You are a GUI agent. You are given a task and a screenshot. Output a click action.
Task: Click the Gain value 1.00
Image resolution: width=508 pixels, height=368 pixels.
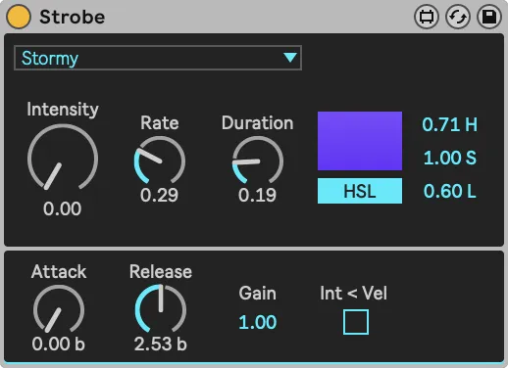point(258,322)
